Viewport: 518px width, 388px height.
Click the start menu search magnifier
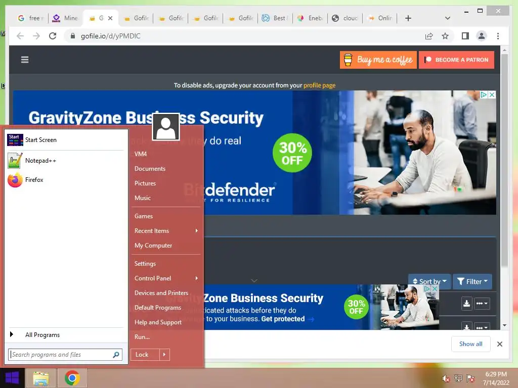[x=116, y=355]
